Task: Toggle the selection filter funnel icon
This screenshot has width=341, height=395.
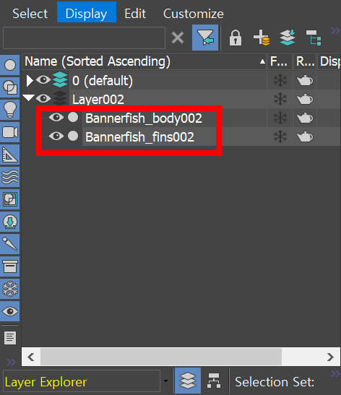Action: coord(205,38)
